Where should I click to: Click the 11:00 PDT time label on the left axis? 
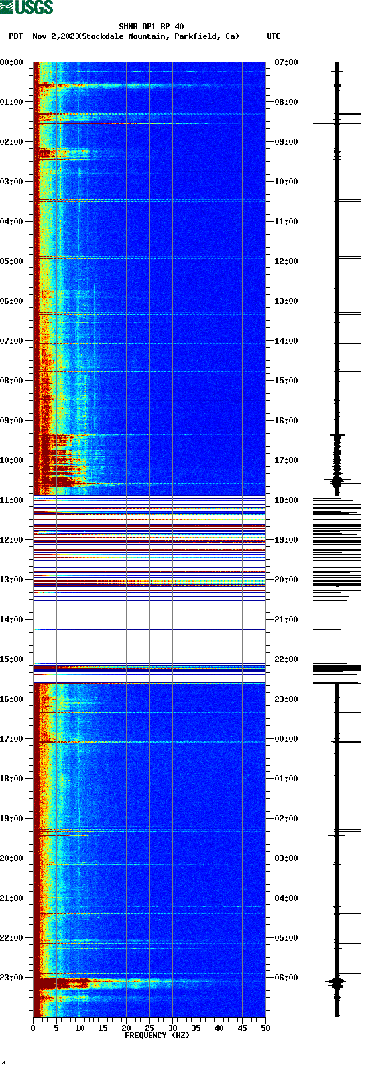(12, 500)
